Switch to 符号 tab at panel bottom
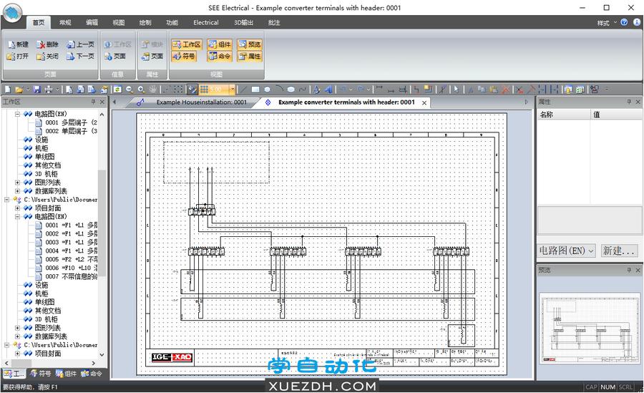Screen dimensions: 644x393 point(40,374)
